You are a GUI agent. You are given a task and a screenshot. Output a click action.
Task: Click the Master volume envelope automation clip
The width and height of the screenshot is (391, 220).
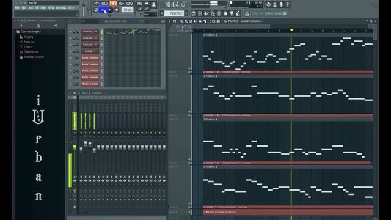click(288, 212)
